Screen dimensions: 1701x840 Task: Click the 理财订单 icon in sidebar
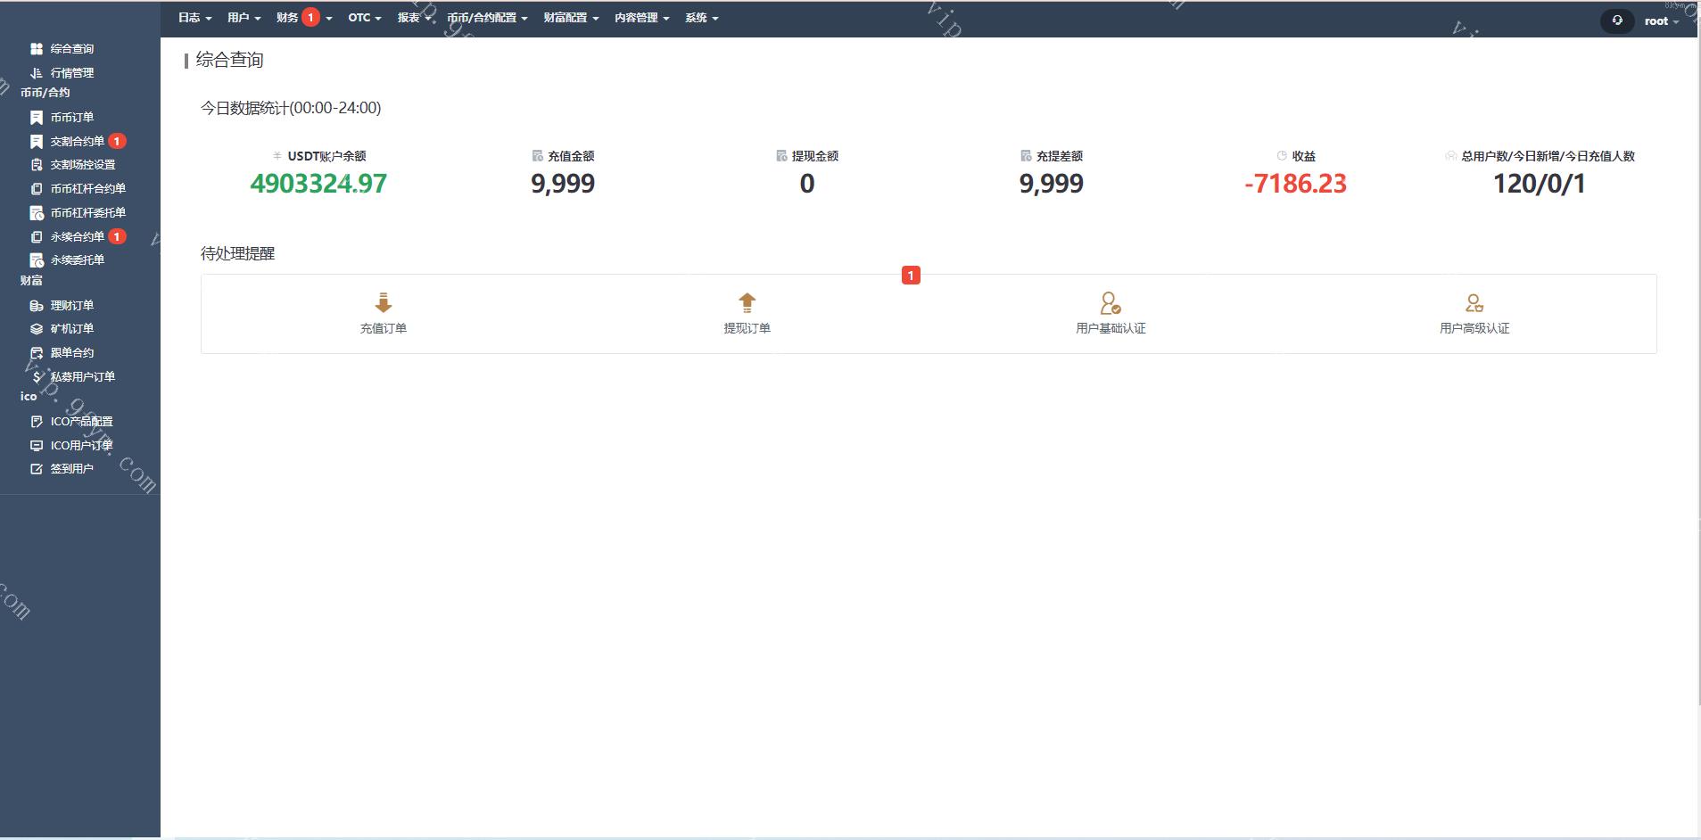click(x=37, y=306)
